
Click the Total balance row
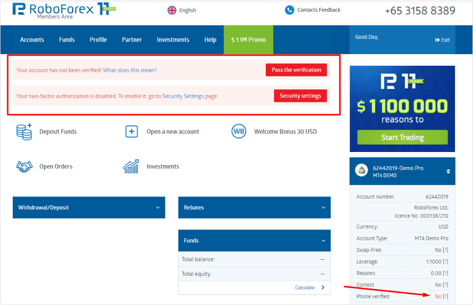(x=254, y=259)
